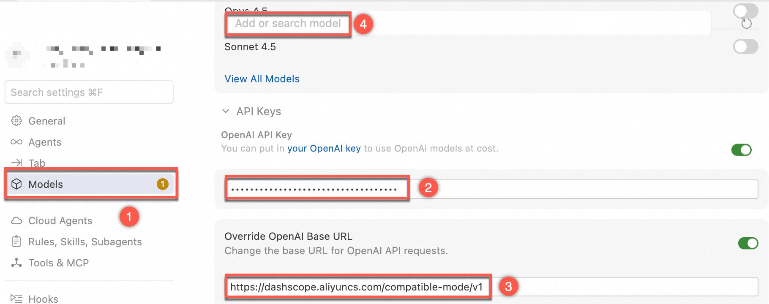Click the General gear icon
The image size is (769, 304).
[16, 121]
